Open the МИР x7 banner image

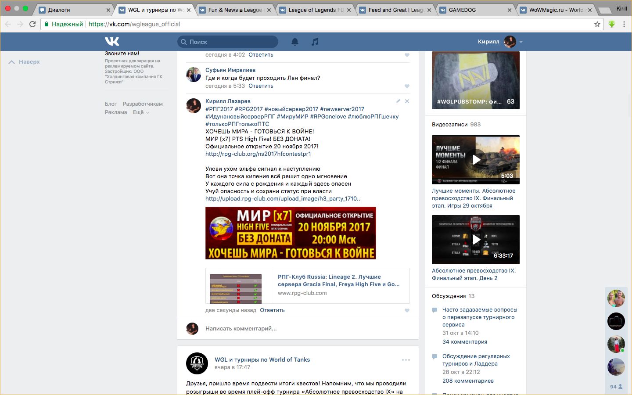pos(291,233)
